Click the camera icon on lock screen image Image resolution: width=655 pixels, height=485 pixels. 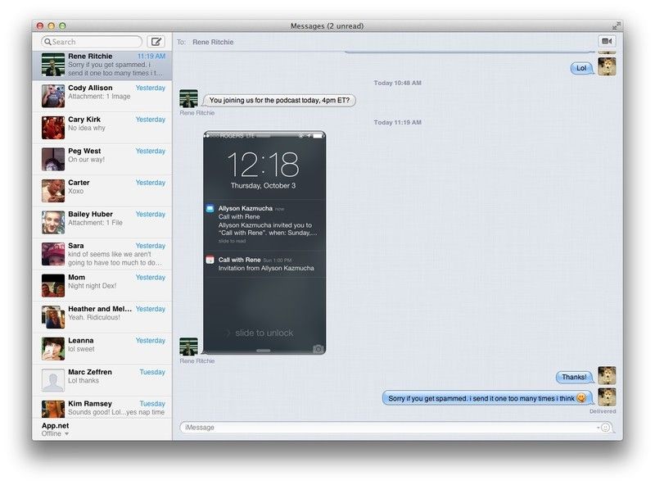pos(318,349)
